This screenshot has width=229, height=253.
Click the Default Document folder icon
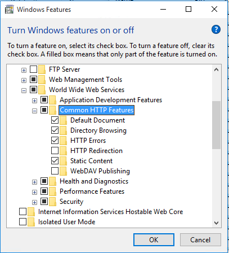[63, 120]
